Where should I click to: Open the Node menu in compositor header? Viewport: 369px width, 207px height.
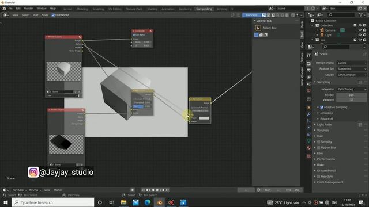coord(45,15)
